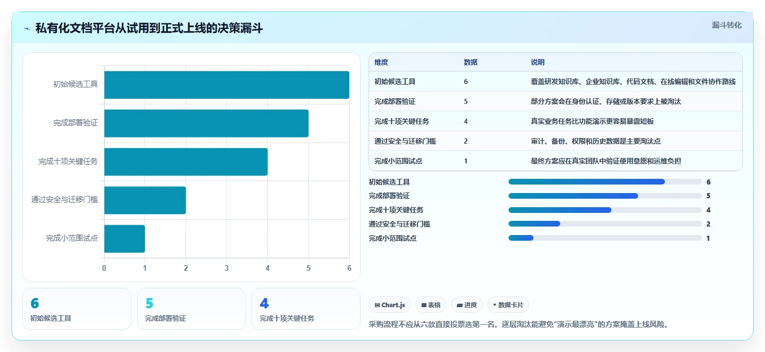Click the trend icon beside the page title
The height and width of the screenshot is (352, 765).
[27, 28]
